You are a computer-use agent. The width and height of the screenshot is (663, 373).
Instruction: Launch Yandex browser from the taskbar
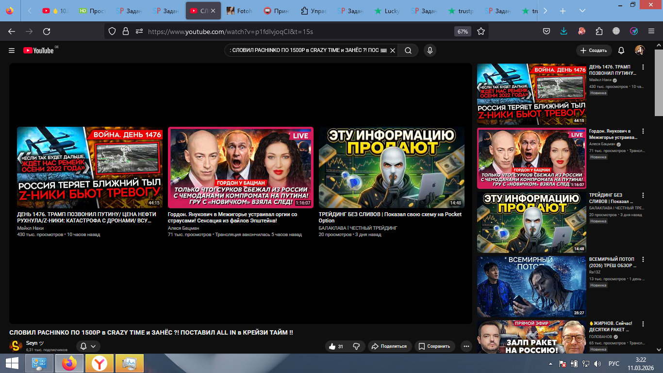[x=99, y=363]
